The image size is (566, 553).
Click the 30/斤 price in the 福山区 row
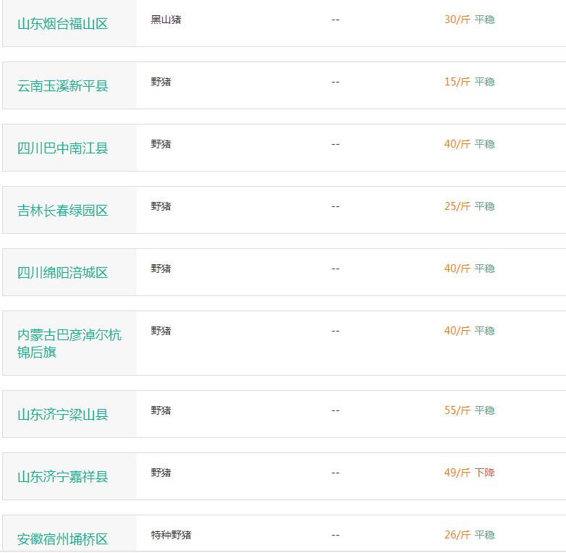[x=457, y=20]
